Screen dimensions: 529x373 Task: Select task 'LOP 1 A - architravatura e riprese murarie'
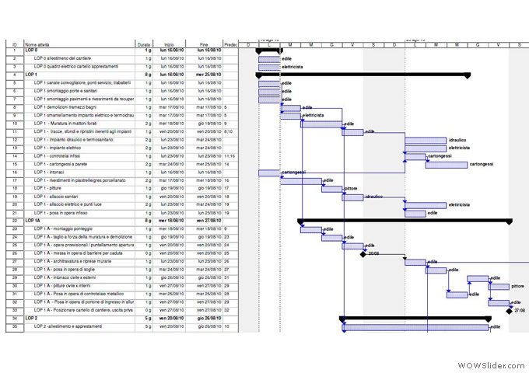72,261
